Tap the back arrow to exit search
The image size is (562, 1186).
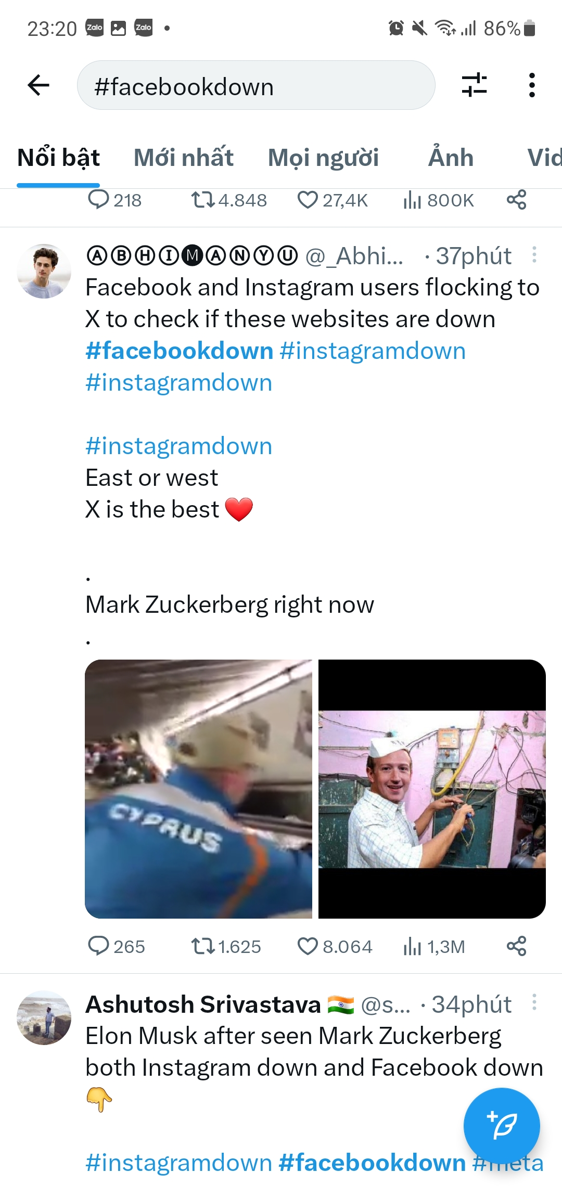pyautogui.click(x=37, y=86)
